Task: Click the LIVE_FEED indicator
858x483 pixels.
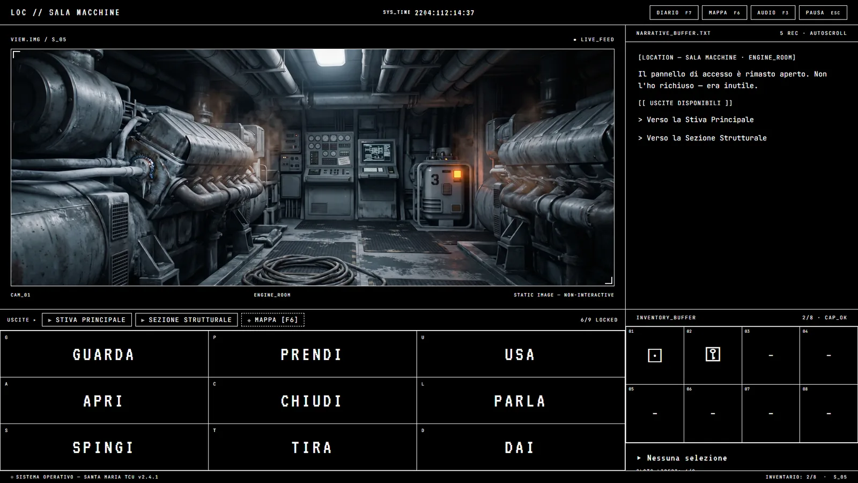Action: (x=594, y=40)
